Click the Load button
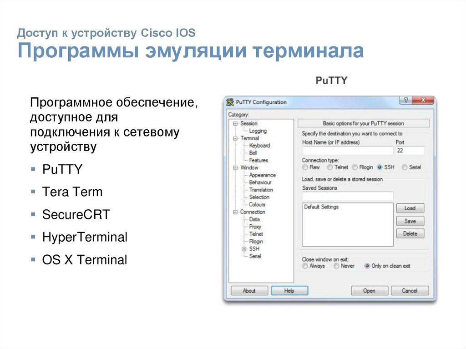This screenshot has width=466, height=349. tap(410, 208)
